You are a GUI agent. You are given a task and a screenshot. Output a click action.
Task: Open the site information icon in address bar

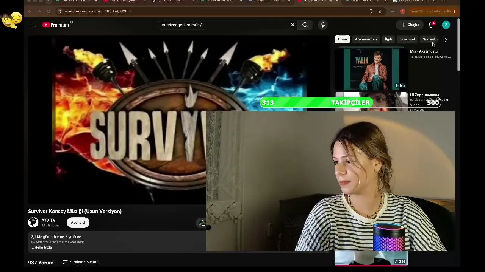pos(59,11)
